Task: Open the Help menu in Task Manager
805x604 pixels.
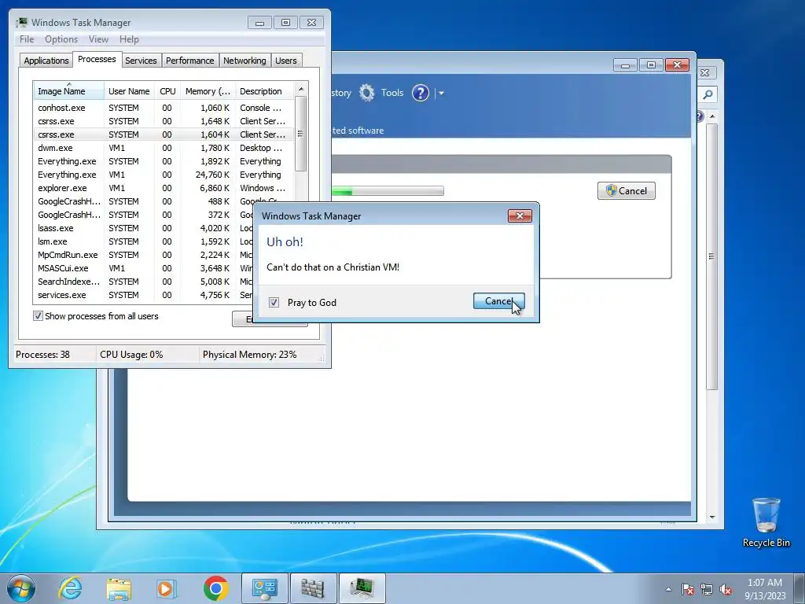Action: pyautogui.click(x=129, y=39)
